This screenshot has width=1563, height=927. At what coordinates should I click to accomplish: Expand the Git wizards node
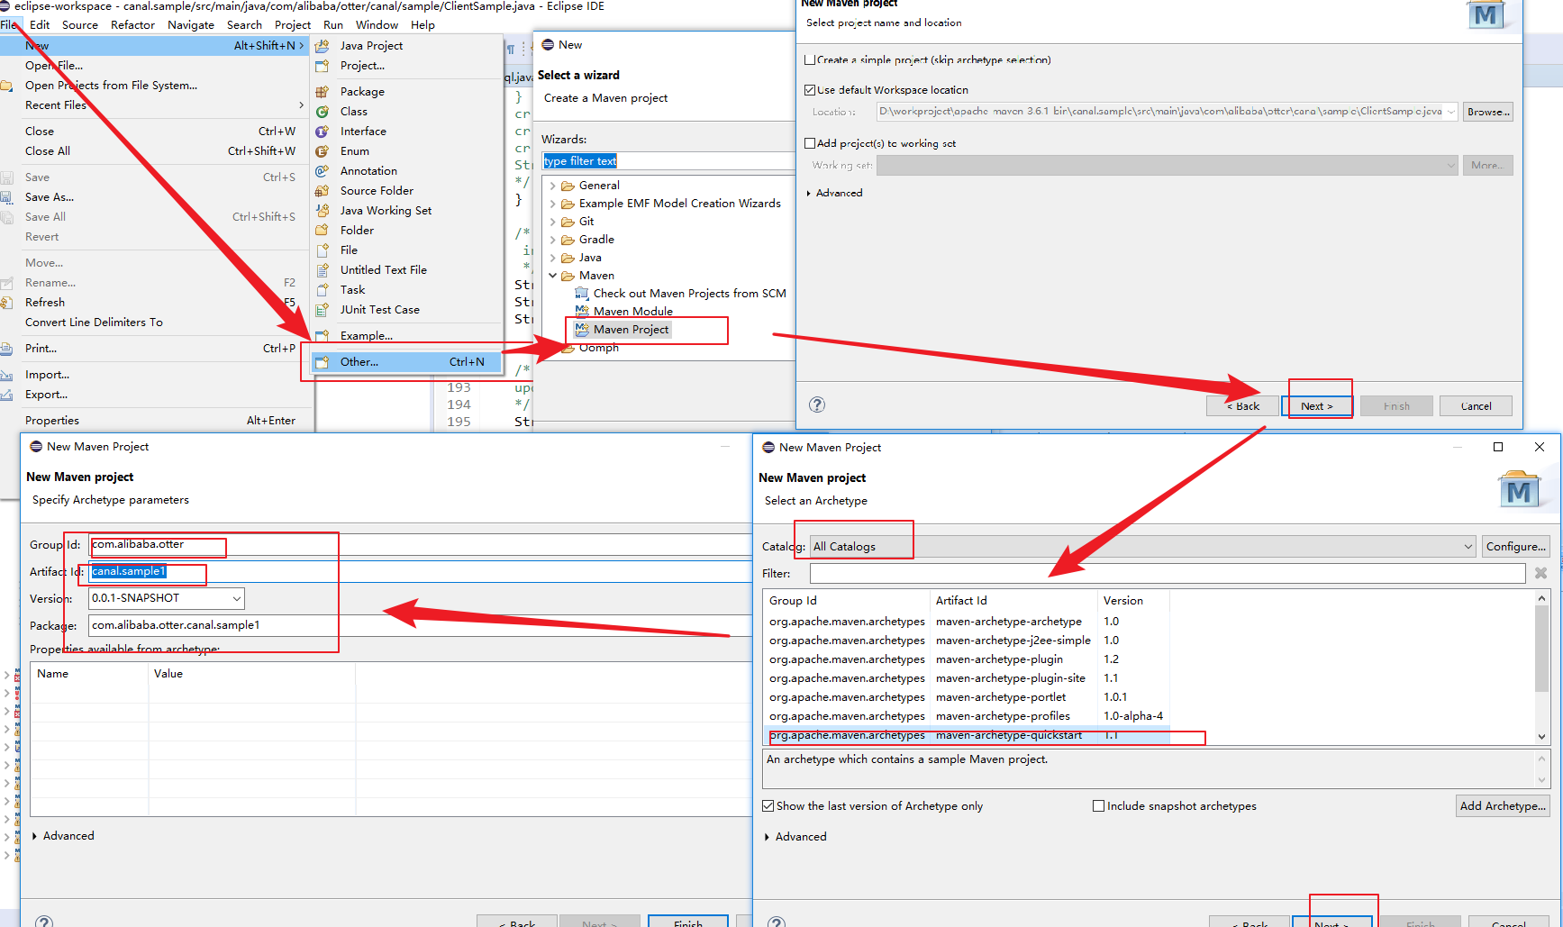point(552,222)
